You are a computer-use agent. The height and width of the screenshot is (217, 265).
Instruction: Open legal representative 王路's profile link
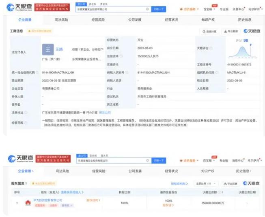coord(59,49)
